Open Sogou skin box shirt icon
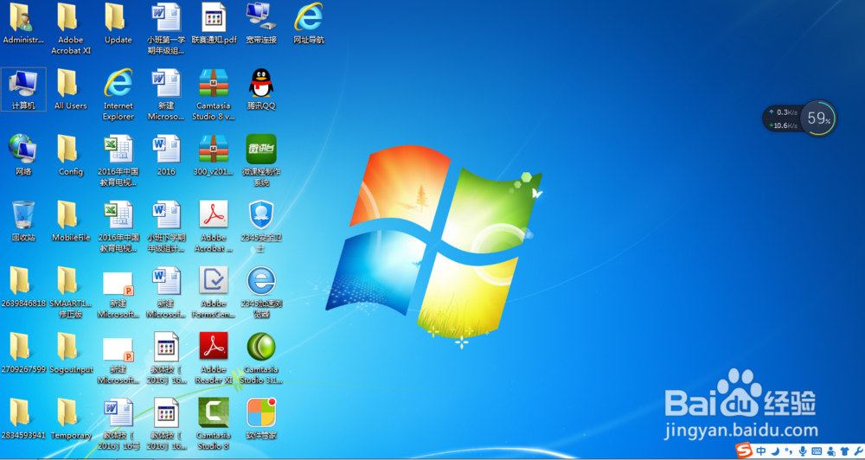865x460 pixels. [x=845, y=451]
